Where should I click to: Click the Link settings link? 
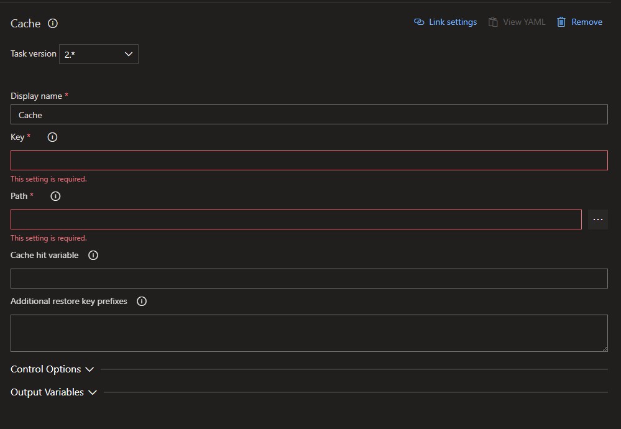tap(453, 22)
